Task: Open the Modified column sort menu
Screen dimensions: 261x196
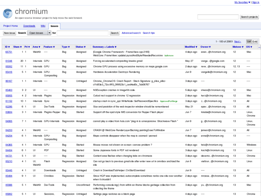Action: click(191, 47)
